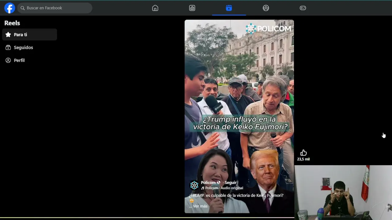Open Seguidos in Reels sidebar
This screenshot has width=392, height=220.
tap(29, 47)
